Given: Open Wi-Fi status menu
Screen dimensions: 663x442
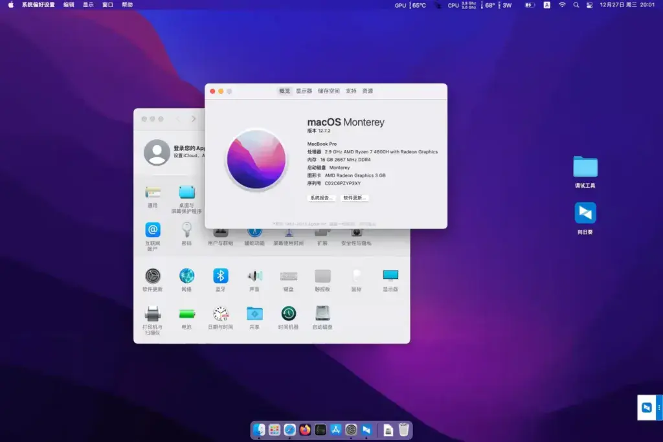Looking at the screenshot, I should [562, 5].
